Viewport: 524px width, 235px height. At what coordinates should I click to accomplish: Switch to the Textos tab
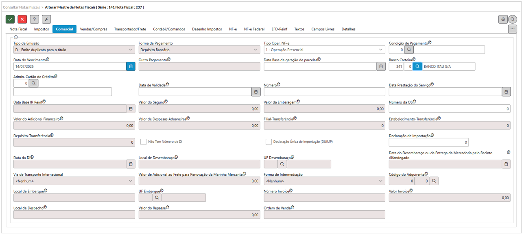click(299, 29)
